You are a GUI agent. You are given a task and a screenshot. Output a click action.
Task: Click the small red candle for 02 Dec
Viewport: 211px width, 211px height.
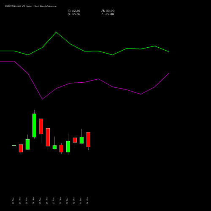75,140
